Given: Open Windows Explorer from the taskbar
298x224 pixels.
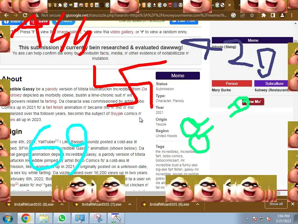Looking at the screenshot, I should 44,218.
